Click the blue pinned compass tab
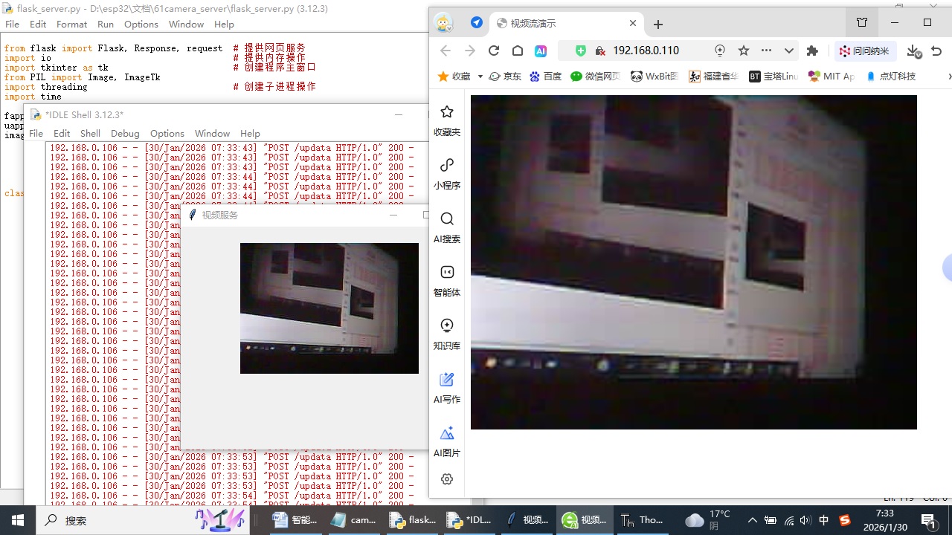The height and width of the screenshot is (535, 952). pyautogui.click(x=477, y=23)
